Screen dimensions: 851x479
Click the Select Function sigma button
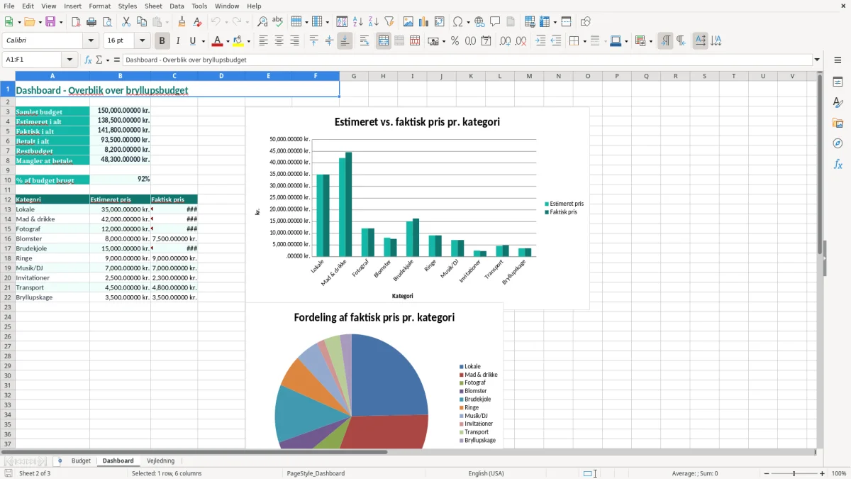99,60
